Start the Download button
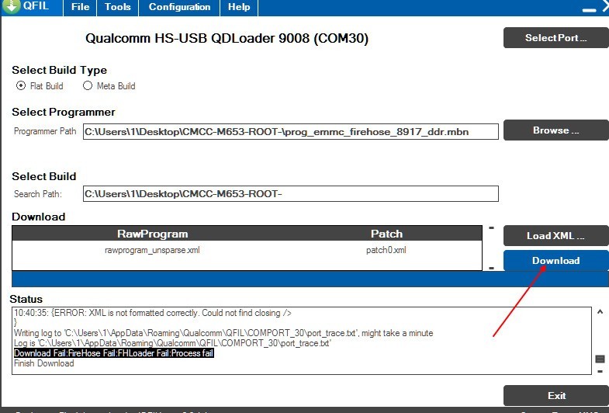 (x=555, y=260)
